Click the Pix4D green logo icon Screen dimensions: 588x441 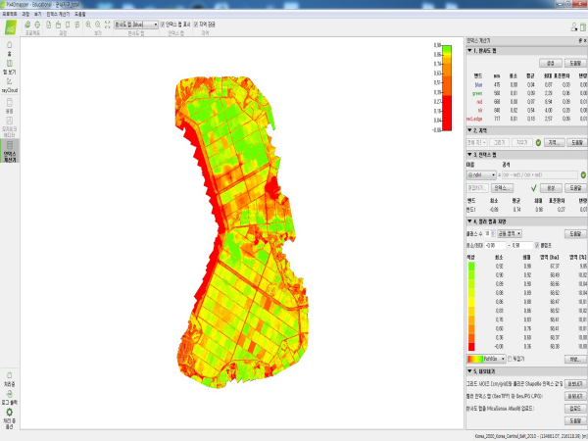tap(11, 27)
